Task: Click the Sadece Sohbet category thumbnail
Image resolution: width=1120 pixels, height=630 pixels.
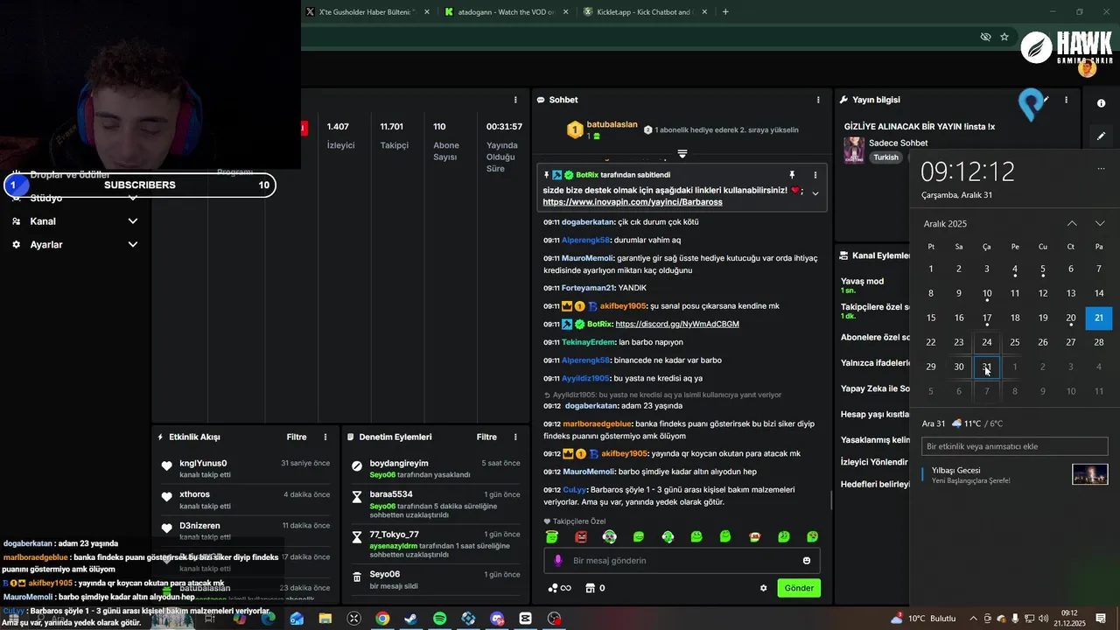Action: [x=854, y=150]
